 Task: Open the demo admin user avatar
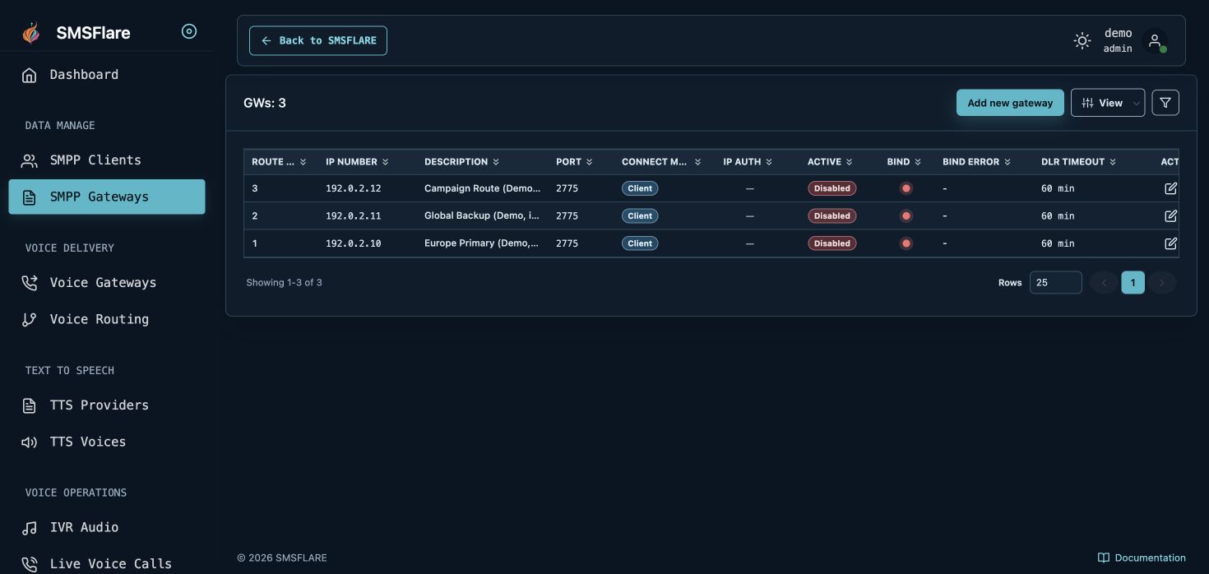pyautogui.click(x=1155, y=40)
